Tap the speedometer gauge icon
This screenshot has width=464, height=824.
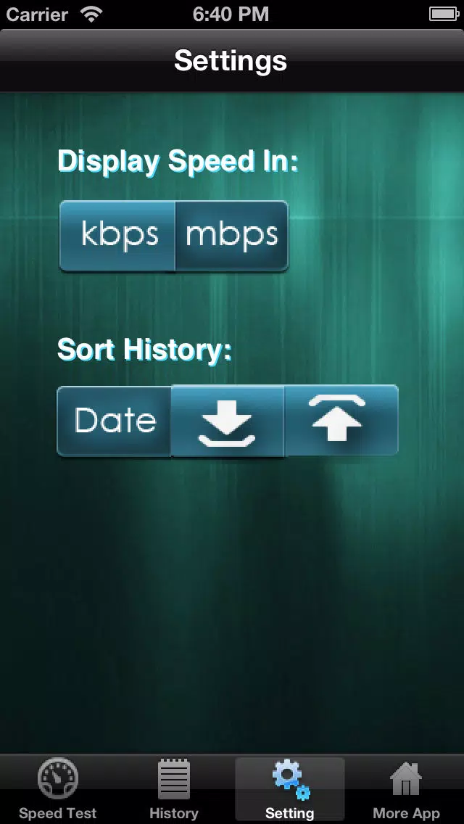point(58,779)
